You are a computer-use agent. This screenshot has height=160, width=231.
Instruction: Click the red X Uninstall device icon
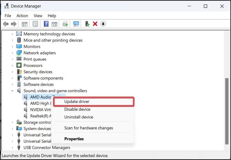[x=95, y=24]
